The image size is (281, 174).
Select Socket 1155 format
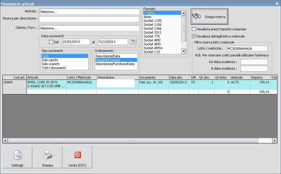click(x=162, y=21)
